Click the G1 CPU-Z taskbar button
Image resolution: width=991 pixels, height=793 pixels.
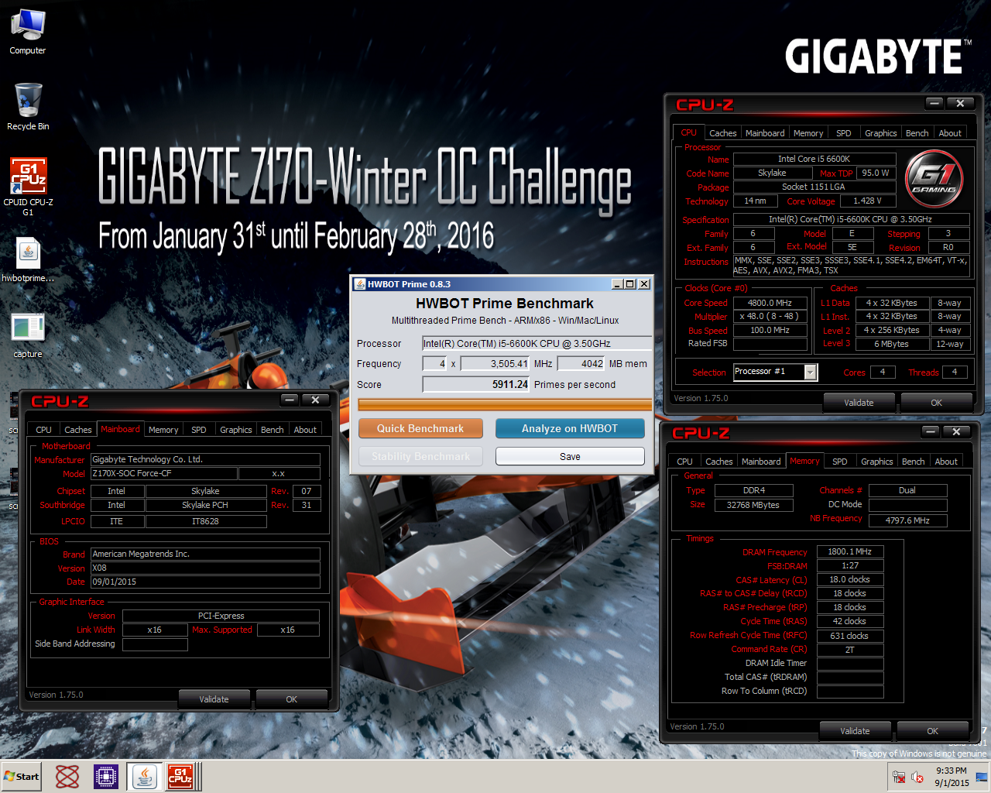(x=180, y=777)
